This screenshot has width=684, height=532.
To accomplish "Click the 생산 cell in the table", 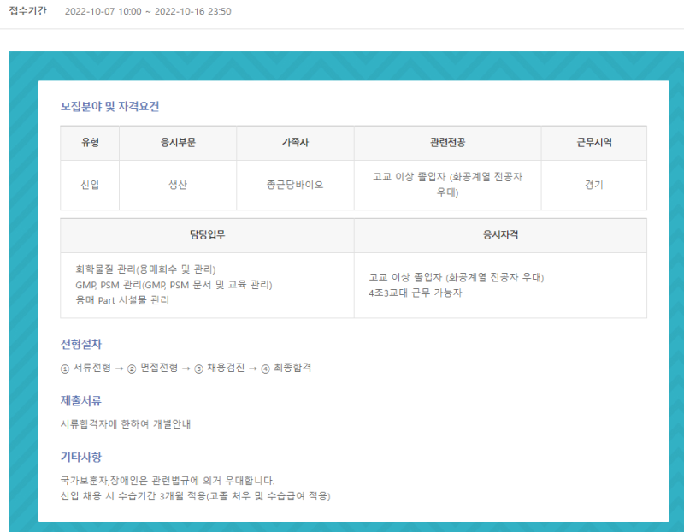I will [178, 185].
